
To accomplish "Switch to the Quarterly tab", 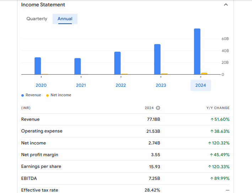I will [37, 19].
